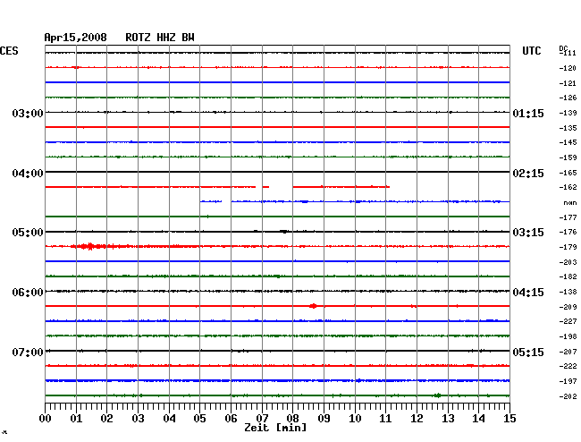Image resolution: width=581 pixels, height=442 pixels.
Task: Click the 15 minute tick label
Action: [509, 419]
